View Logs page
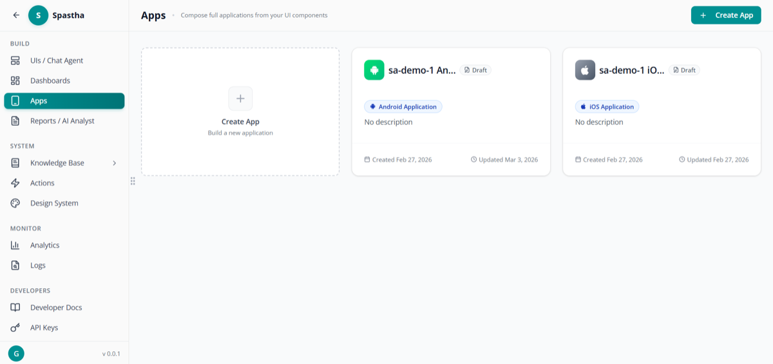 coord(64,265)
